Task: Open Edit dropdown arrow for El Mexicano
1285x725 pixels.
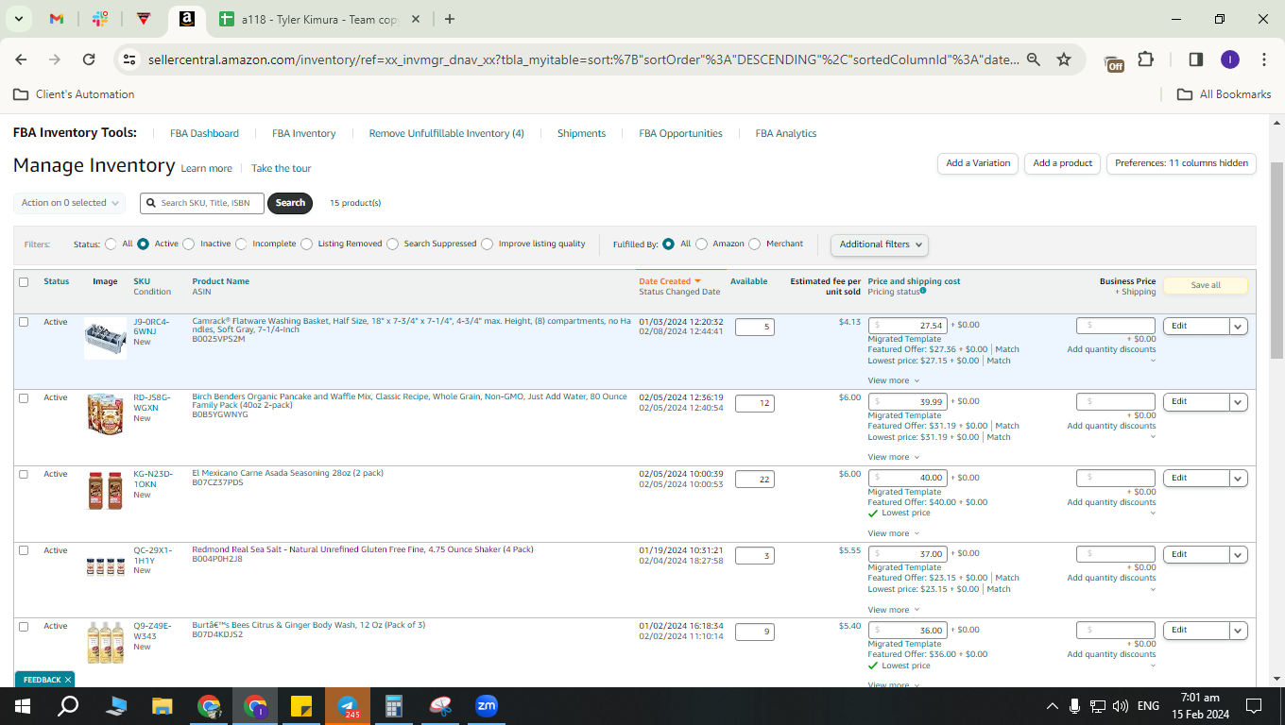Action: click(x=1238, y=479)
